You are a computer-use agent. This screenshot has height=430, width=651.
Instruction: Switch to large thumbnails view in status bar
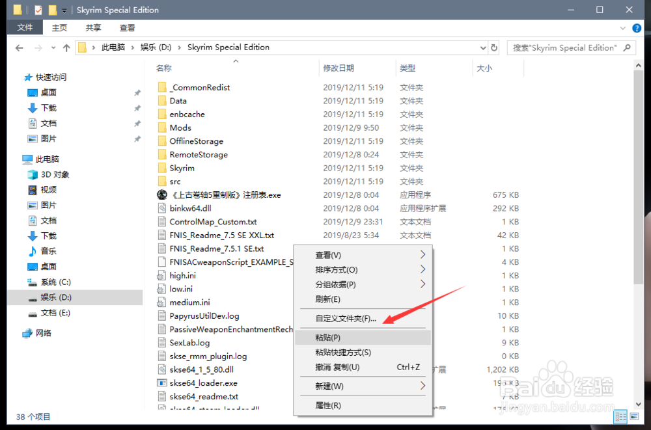click(x=635, y=416)
